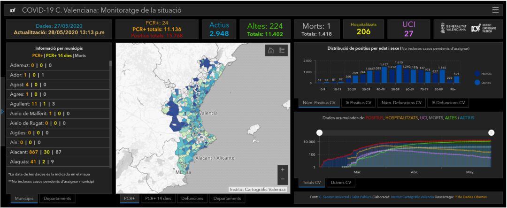This screenshot has height=208, width=507.
Task: Switch to the Diàries CV chart tab
Action: [340, 183]
